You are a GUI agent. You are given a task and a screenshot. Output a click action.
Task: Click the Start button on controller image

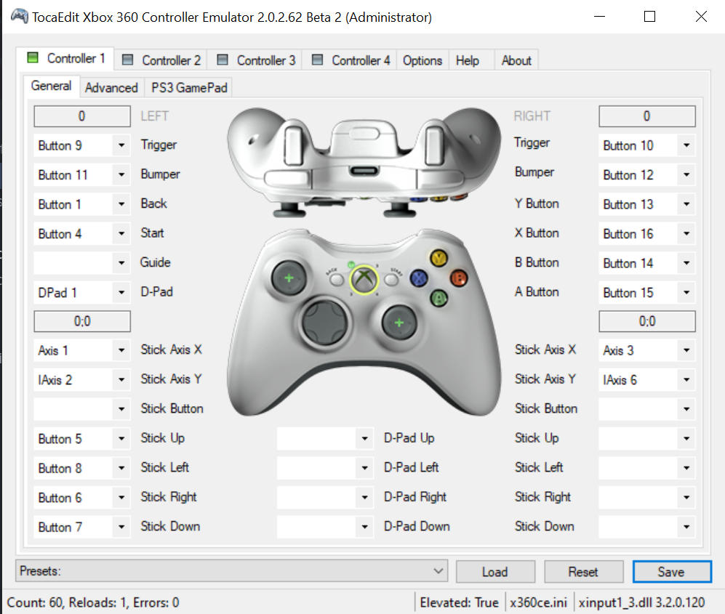tap(392, 280)
